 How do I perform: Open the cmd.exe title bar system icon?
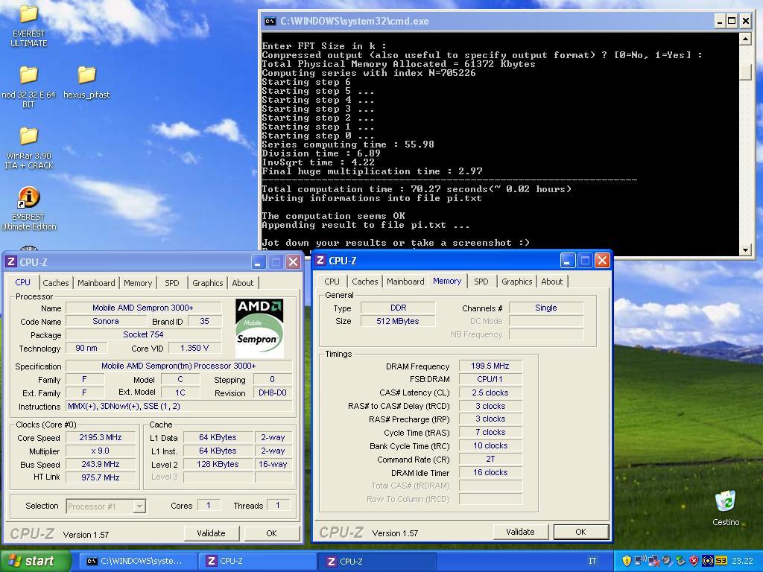coord(270,21)
